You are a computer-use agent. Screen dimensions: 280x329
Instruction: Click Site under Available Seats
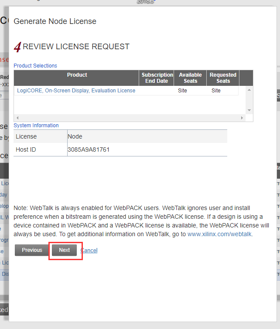(182, 91)
